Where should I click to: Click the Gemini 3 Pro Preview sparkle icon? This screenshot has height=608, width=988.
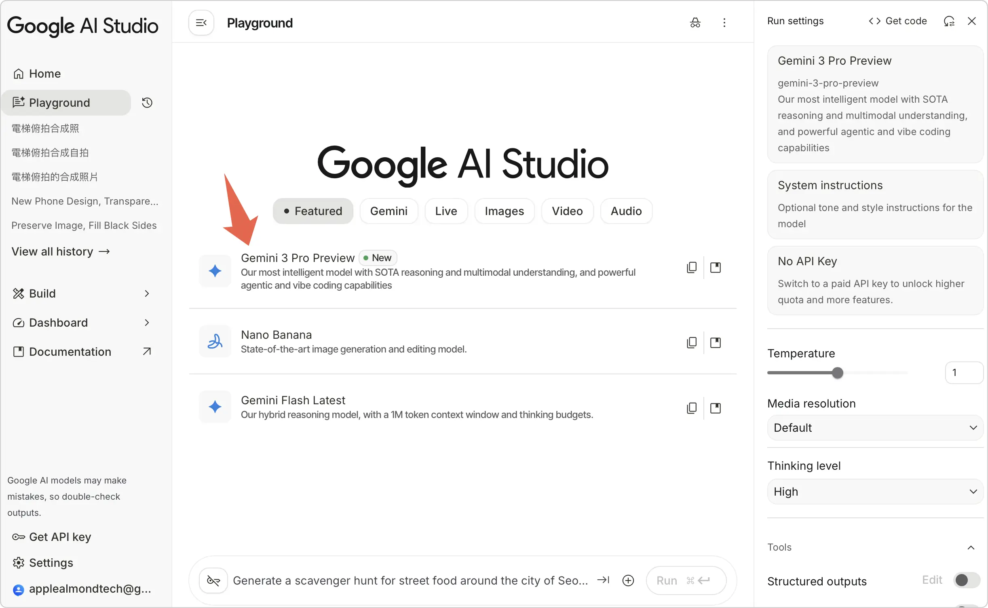pyautogui.click(x=215, y=270)
